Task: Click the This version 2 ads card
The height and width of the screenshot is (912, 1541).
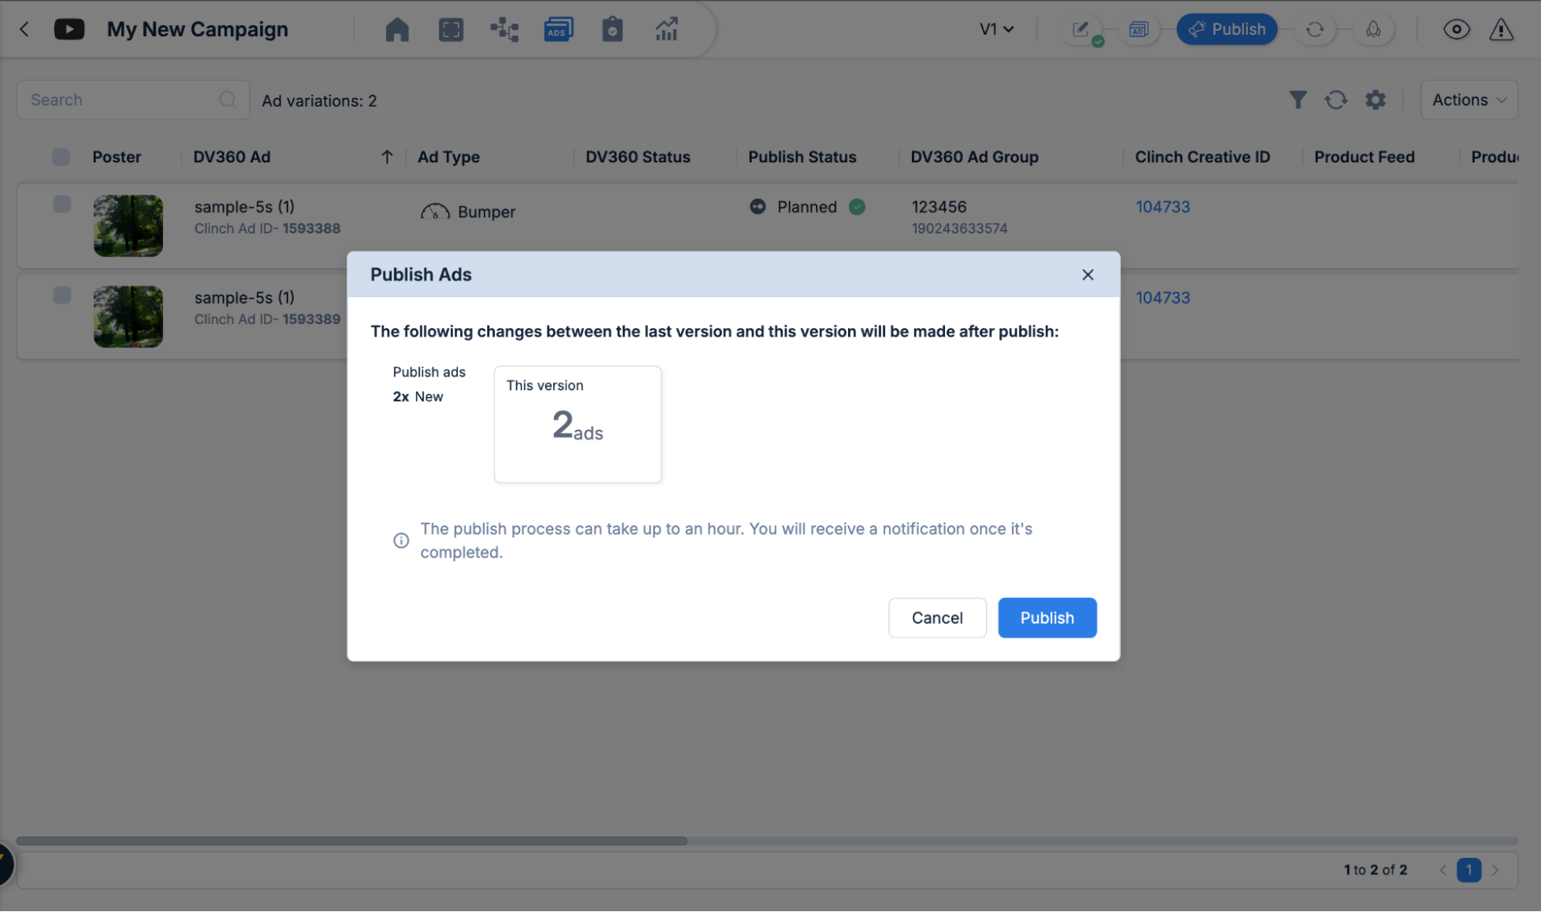Action: [x=577, y=424]
